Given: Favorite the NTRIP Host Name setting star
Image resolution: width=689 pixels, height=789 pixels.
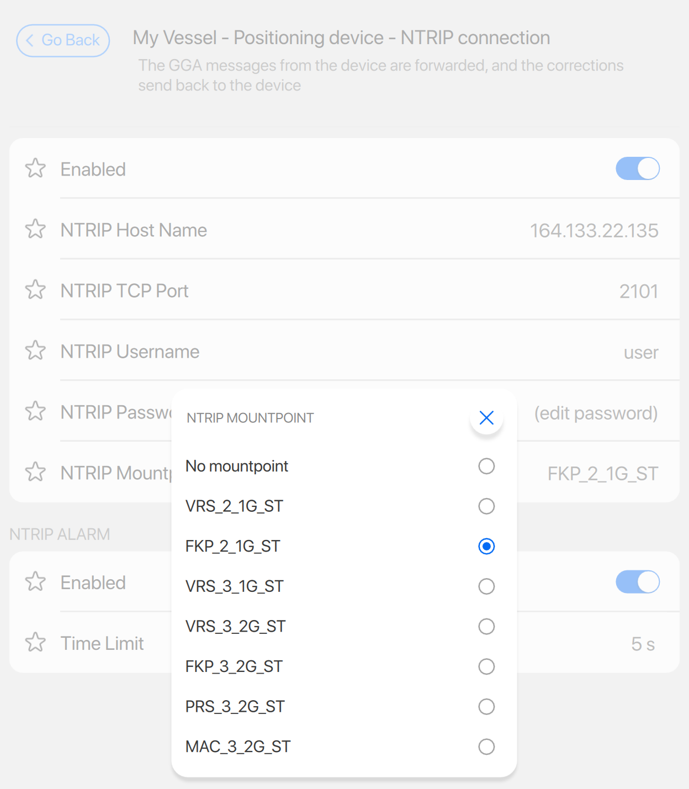Looking at the screenshot, I should click(35, 229).
